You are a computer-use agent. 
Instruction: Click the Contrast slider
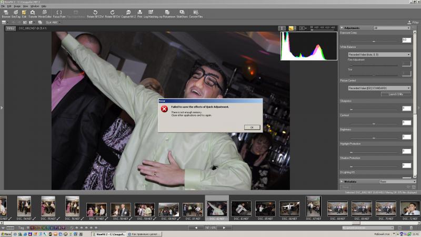pyautogui.click(x=374, y=124)
